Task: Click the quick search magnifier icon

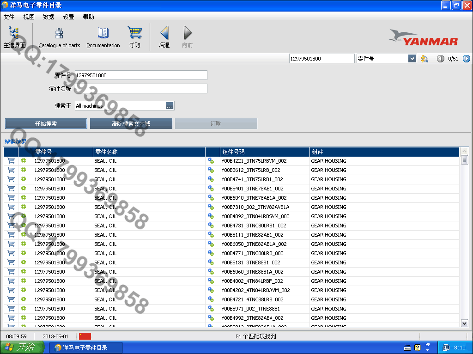Action: coord(424,59)
